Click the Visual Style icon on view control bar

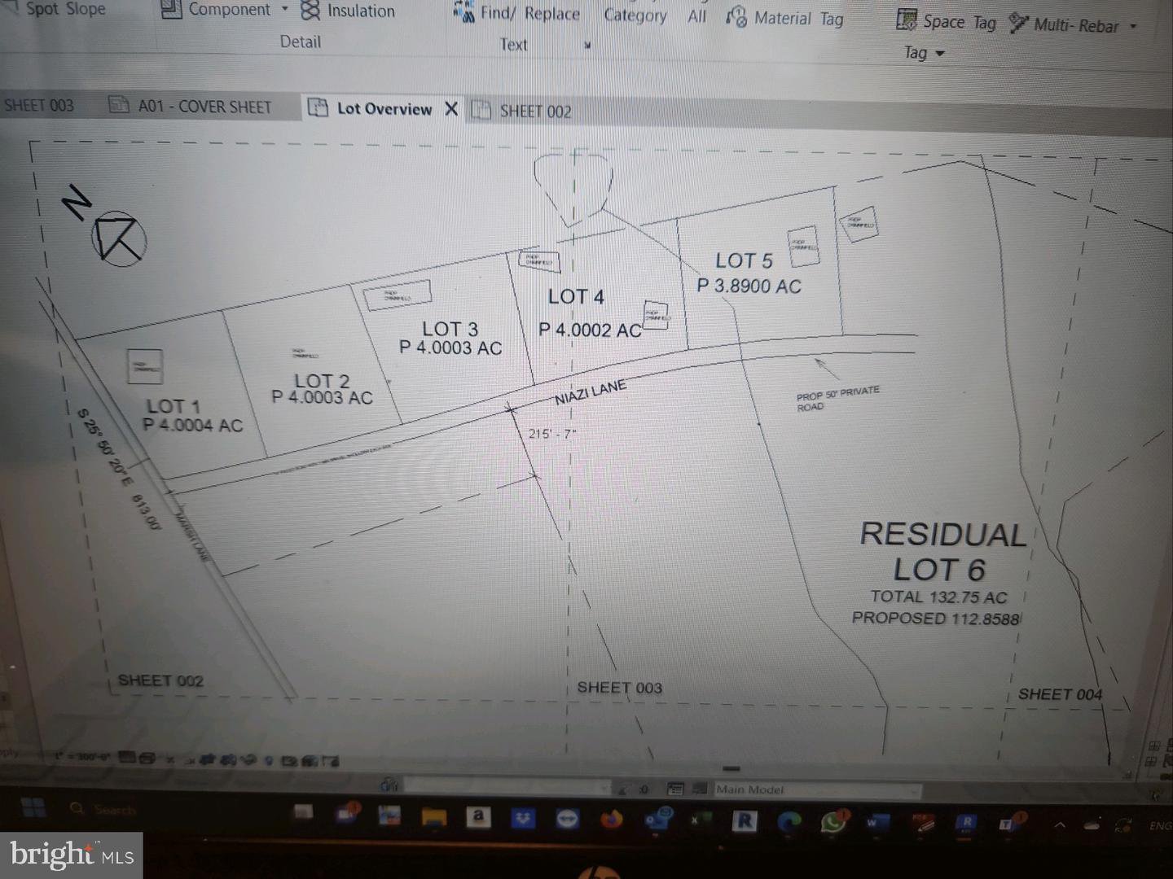147,759
